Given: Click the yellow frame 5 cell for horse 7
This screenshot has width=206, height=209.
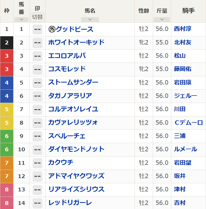Looking at the screenshot, I should pos(7,109).
